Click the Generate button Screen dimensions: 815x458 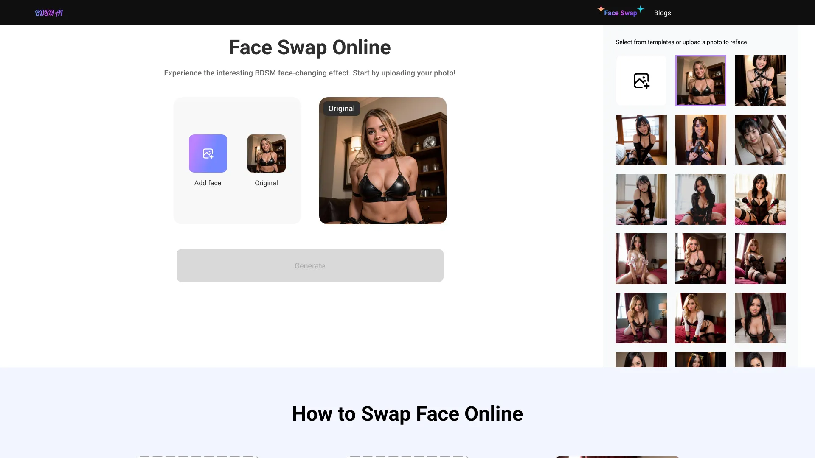click(309, 265)
